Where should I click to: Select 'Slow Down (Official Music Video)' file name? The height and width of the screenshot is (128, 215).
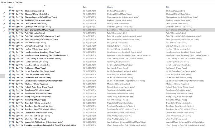pos(31,94)
